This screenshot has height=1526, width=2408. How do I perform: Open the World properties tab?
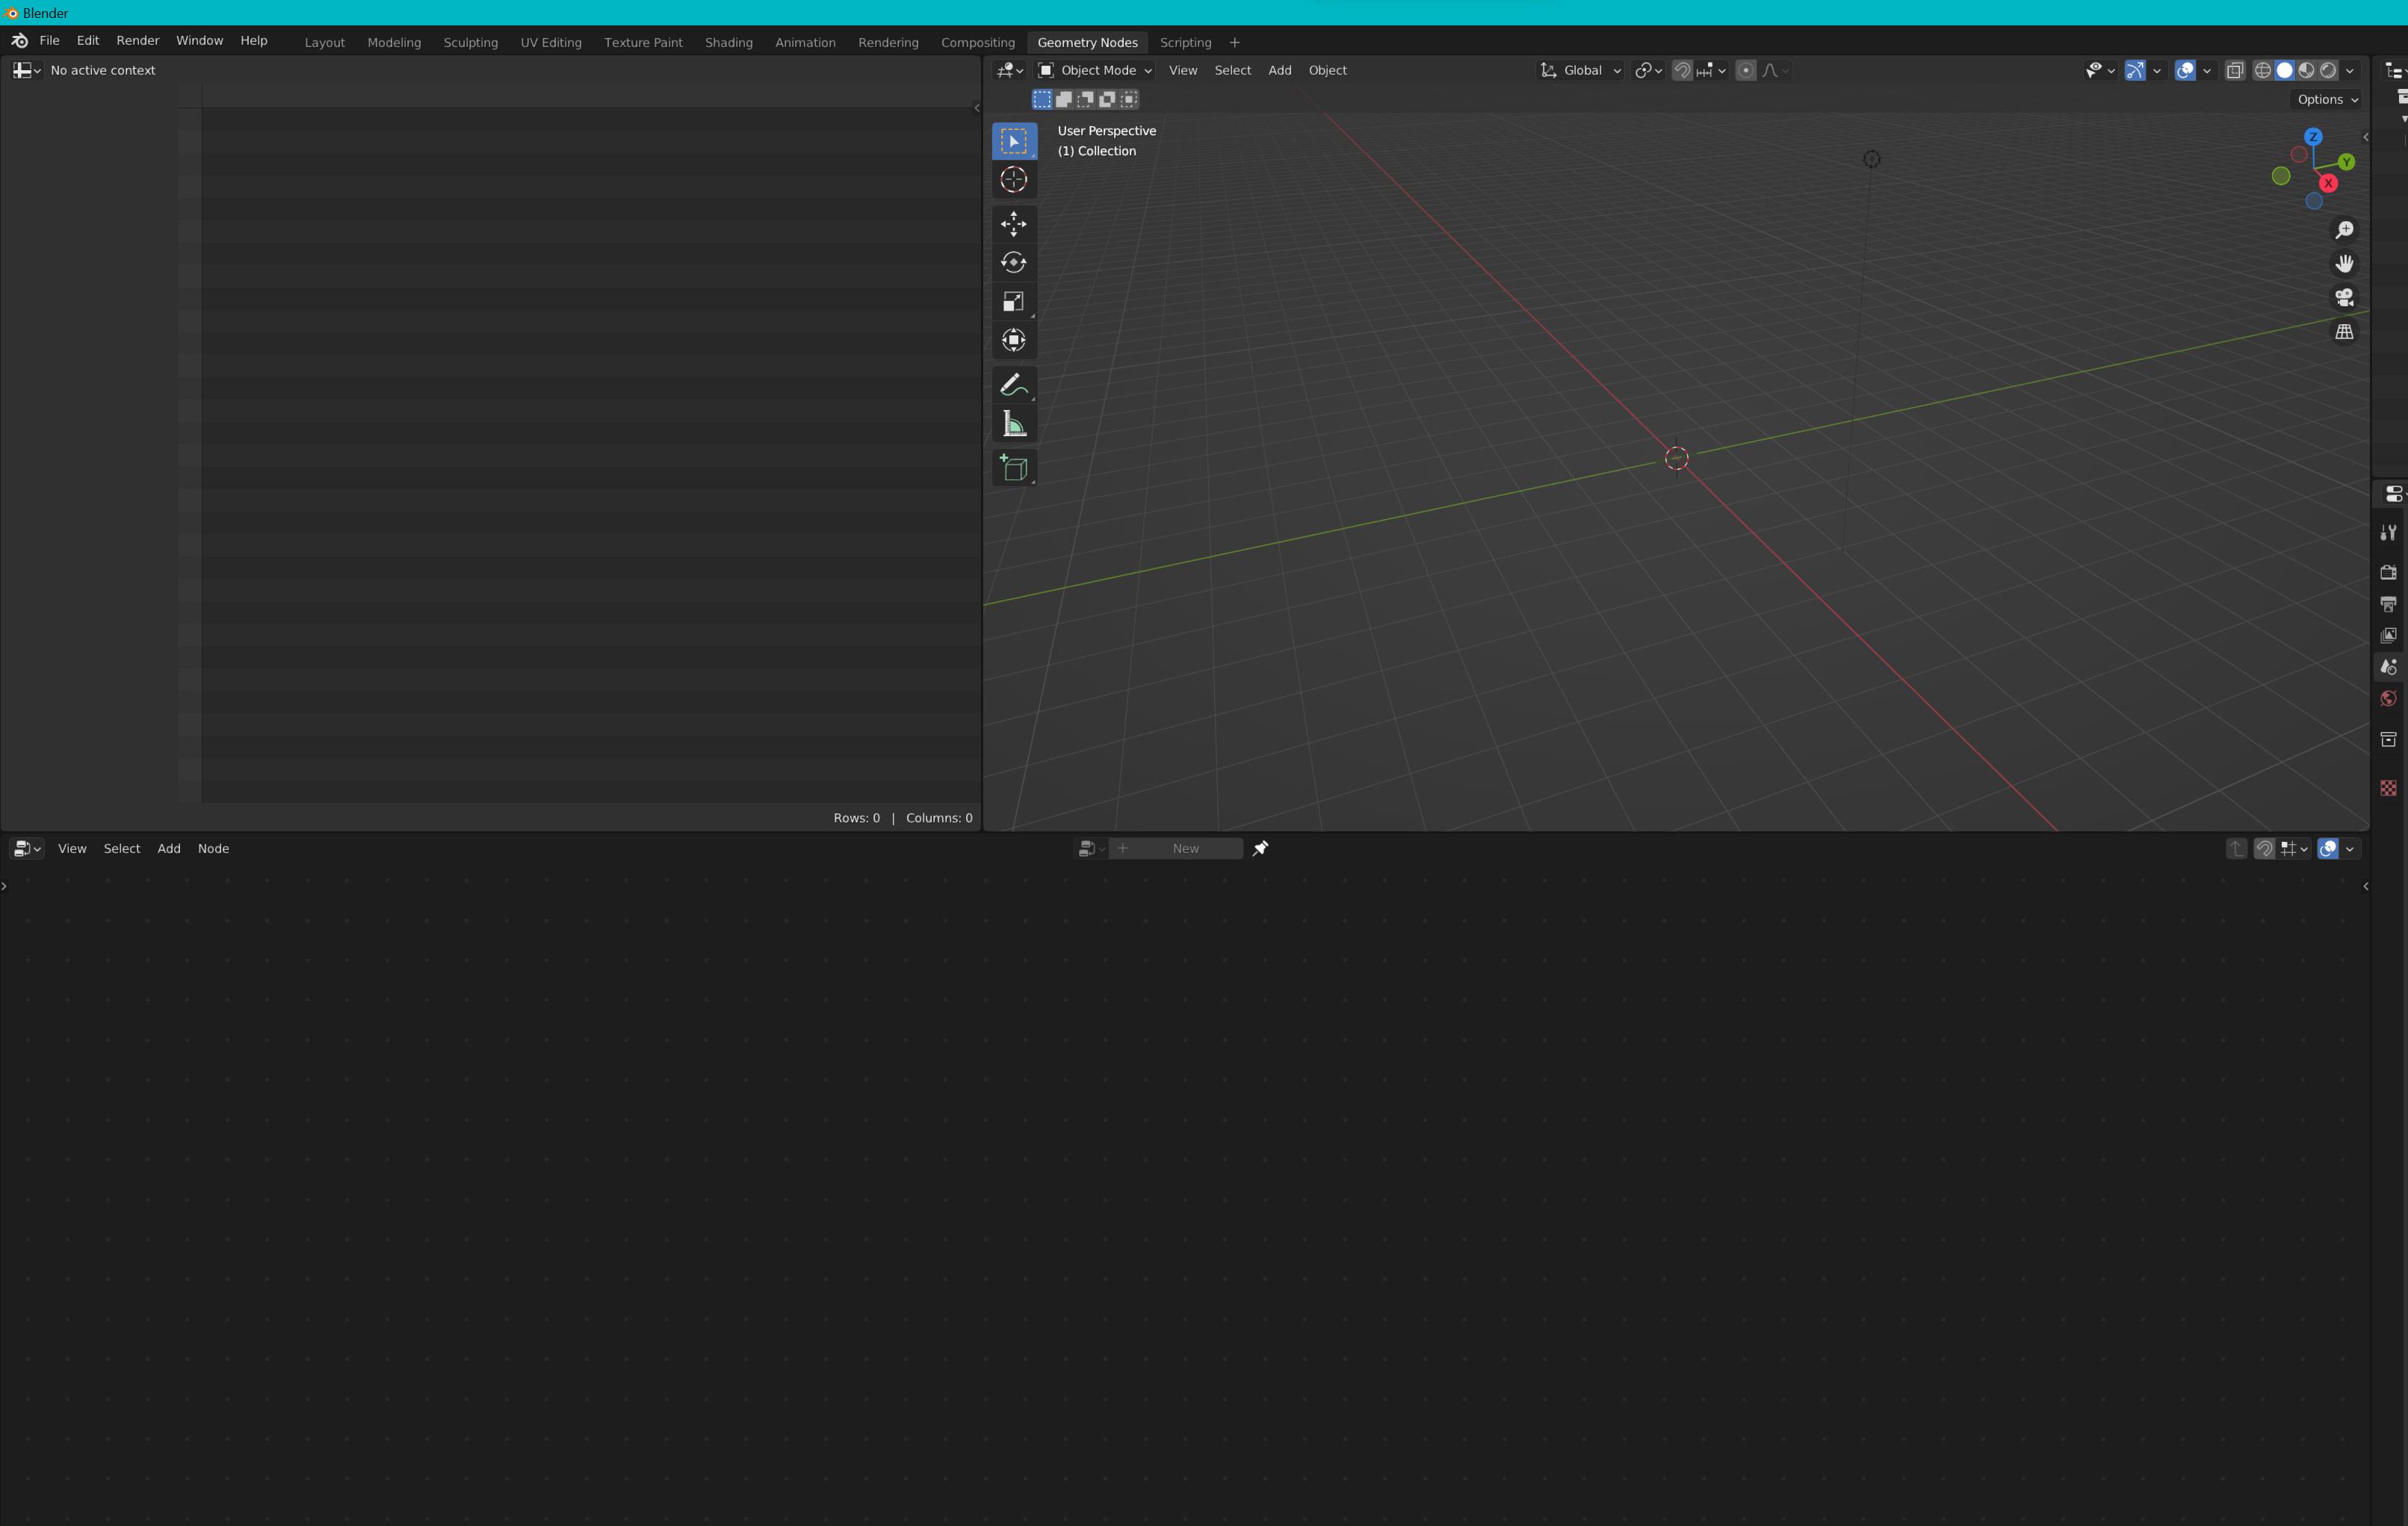[2388, 699]
